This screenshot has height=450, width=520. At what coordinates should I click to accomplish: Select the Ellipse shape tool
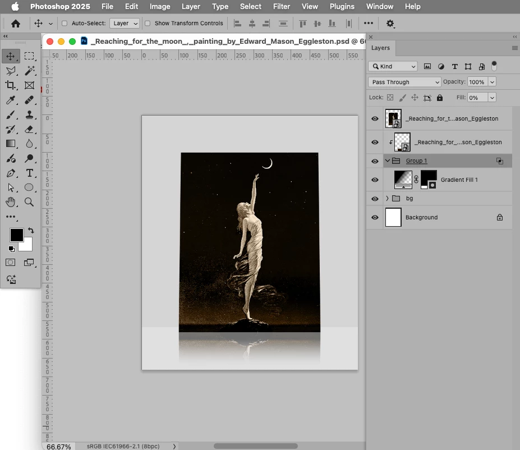(x=29, y=187)
